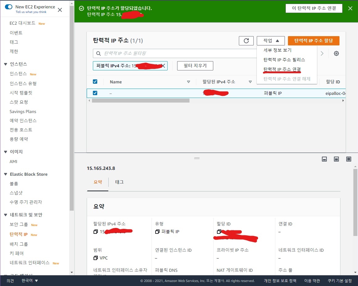Go to next page arrow in table

[322, 53]
